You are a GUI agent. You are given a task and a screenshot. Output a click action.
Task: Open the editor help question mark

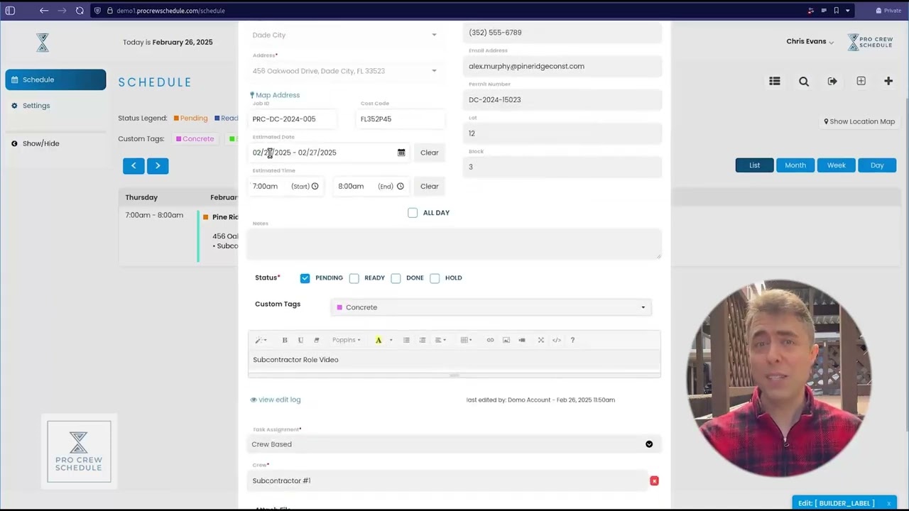point(572,340)
